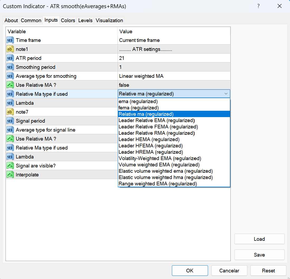290x279 pixels.
Task: Choose Leader HEMA (regularized) from list
Action: coord(149,139)
